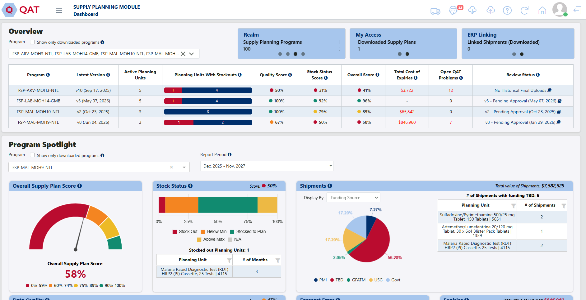Filter the # of Months column
The image size is (586, 300).
278,260
